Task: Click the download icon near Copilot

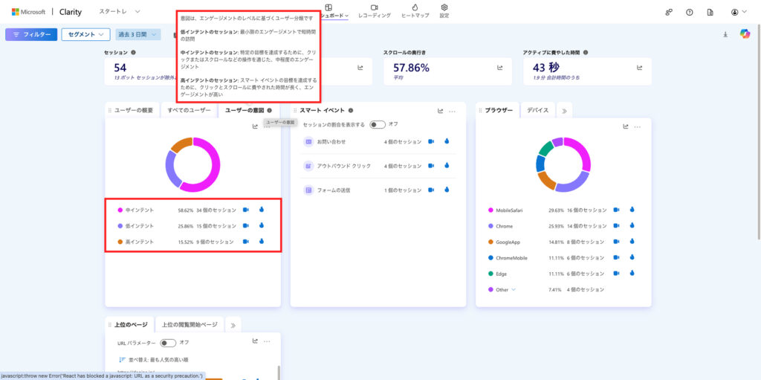Action: [x=725, y=34]
